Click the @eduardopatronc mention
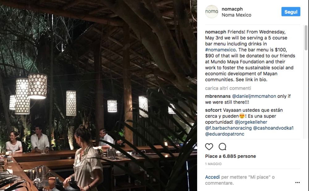Screen dimensions: 309x191 [x=225, y=134]
